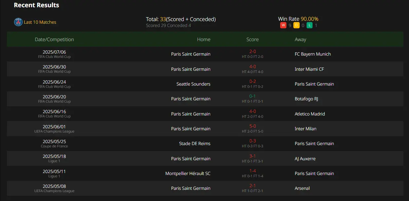Open Atletico Madrid team page
Screen dimensions: 409x201
click(310, 114)
